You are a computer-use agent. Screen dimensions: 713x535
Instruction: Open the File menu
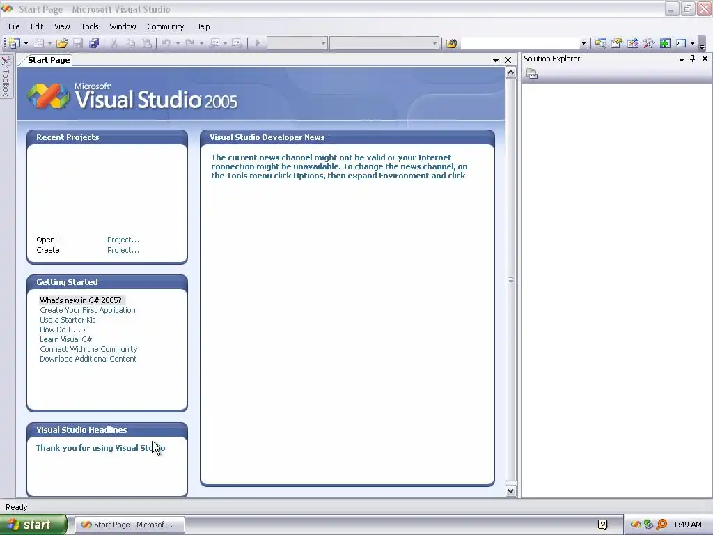click(x=14, y=26)
